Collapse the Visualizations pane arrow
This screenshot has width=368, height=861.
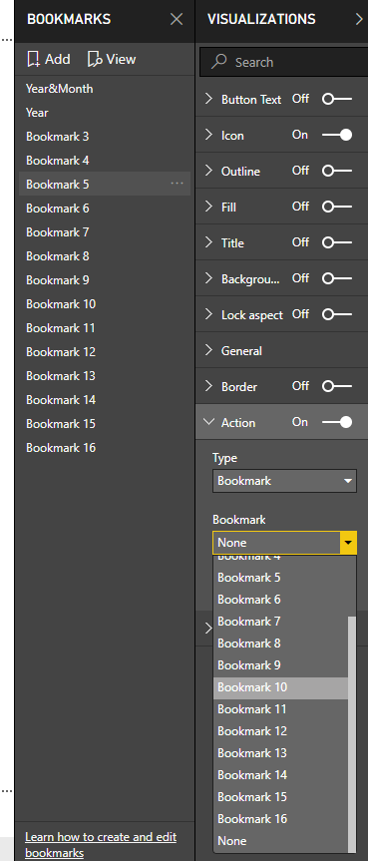[359, 20]
